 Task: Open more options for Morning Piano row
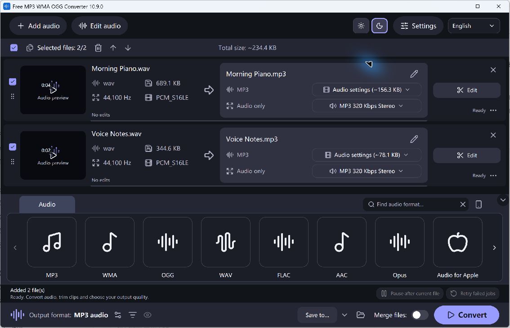tap(493, 110)
